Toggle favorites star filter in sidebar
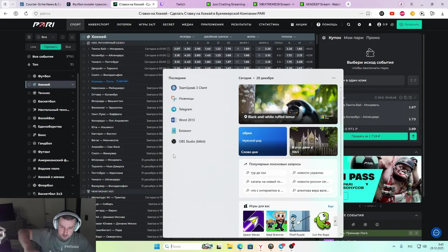This screenshot has height=252, width=448. (72, 37)
